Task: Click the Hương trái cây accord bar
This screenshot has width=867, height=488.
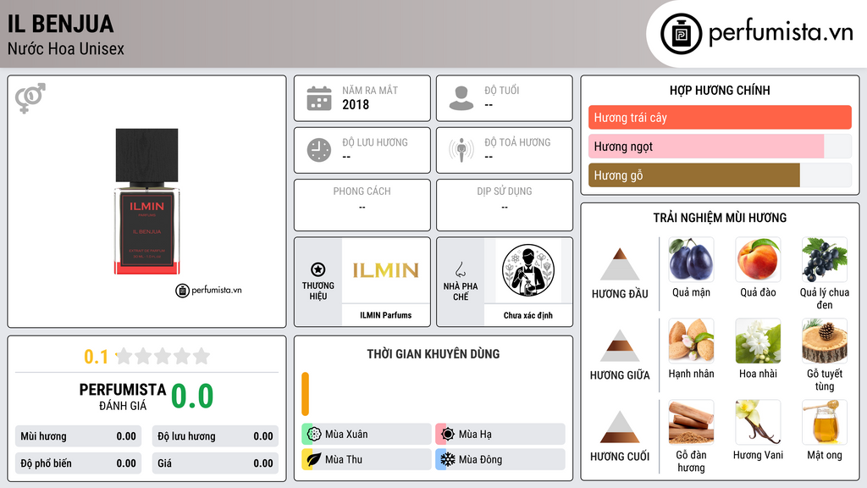Action: tap(720, 118)
